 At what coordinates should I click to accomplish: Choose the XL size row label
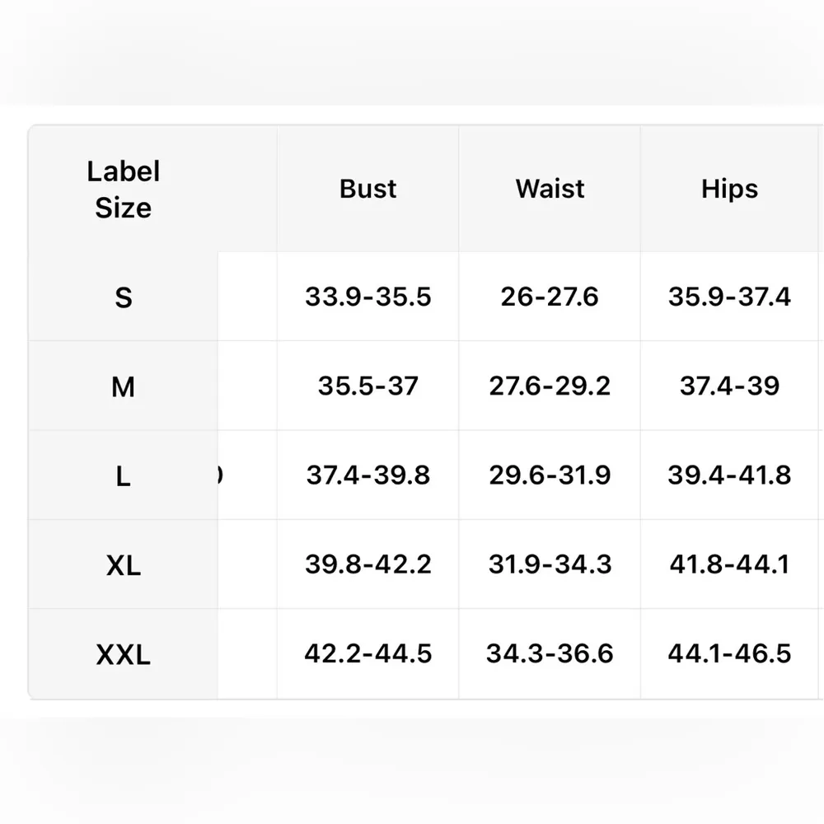pos(124,565)
